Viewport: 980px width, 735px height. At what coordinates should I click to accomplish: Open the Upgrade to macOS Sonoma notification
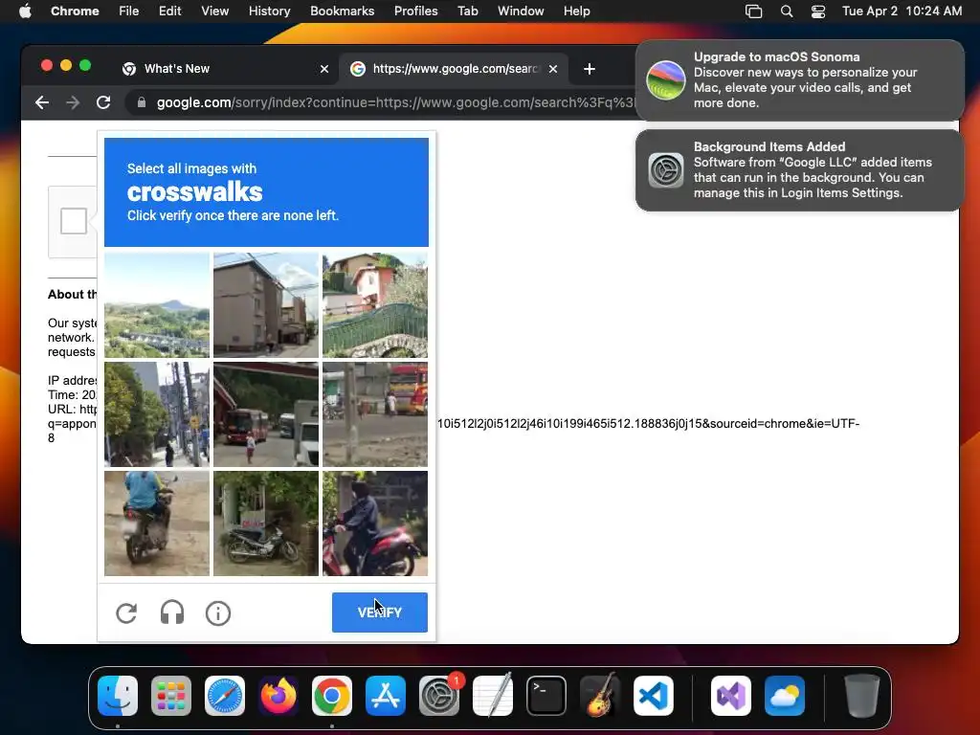point(799,80)
